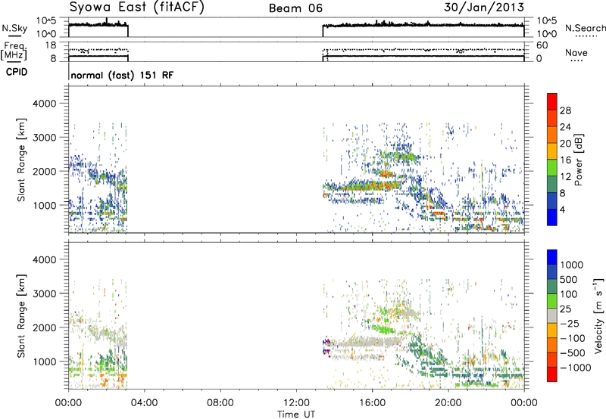
Task: Click the '18' frequency axis value
Action: click(50, 45)
